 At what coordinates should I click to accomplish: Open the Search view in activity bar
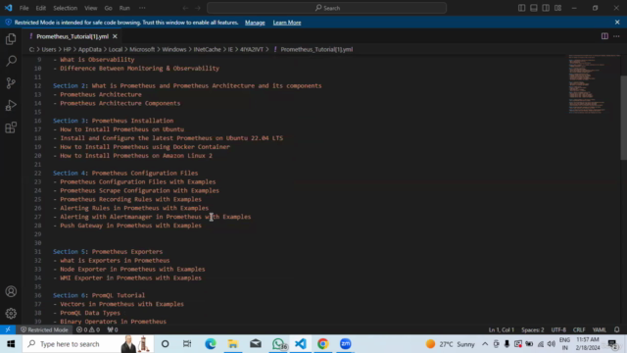[11, 61]
